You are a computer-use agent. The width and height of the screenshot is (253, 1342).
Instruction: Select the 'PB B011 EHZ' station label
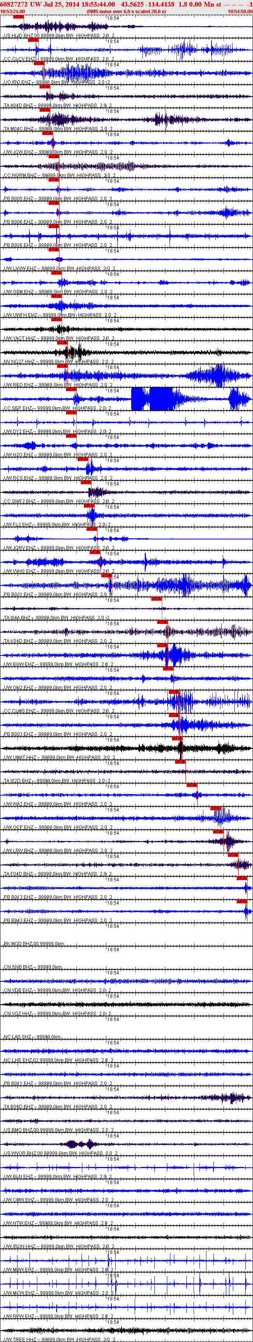19,1084
